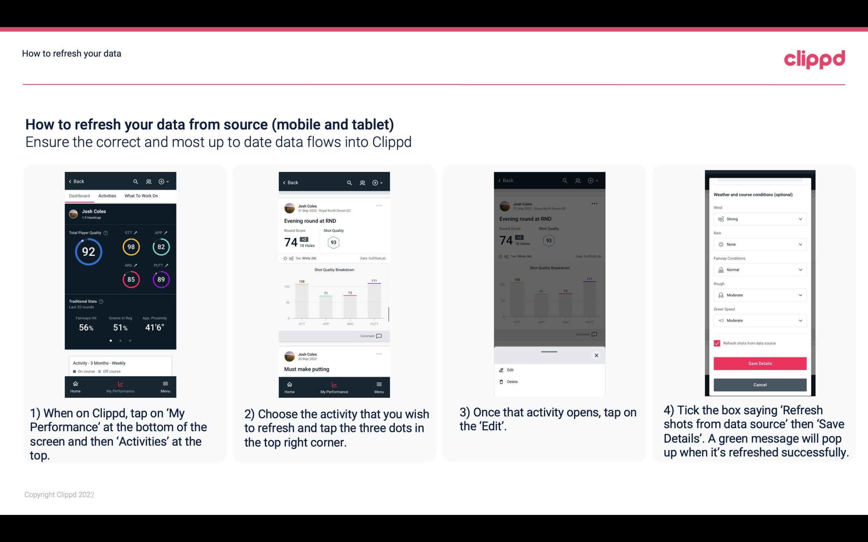Image resolution: width=868 pixels, height=542 pixels.
Task: Switch to What To Work On tab
Action: click(140, 196)
